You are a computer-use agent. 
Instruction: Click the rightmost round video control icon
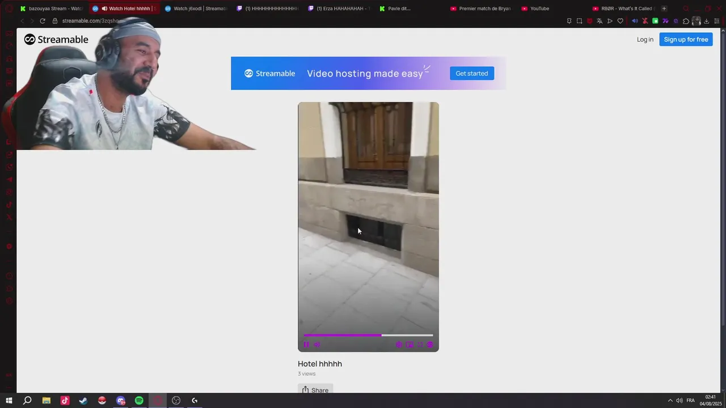(x=430, y=345)
